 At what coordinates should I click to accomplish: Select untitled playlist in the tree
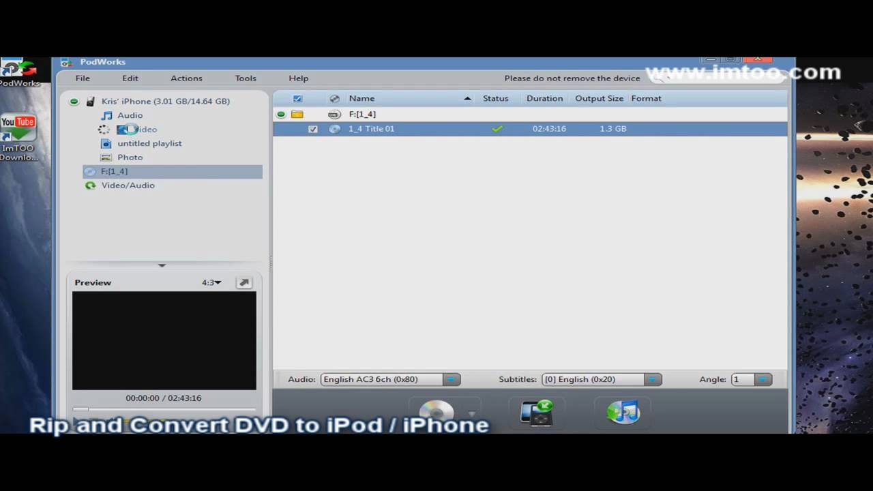[149, 143]
